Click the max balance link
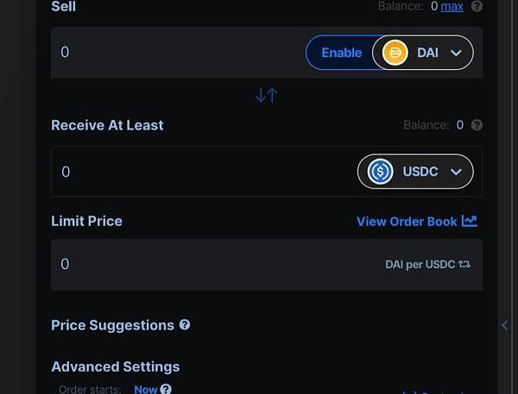Image resolution: width=518 pixels, height=394 pixels. coord(452,7)
